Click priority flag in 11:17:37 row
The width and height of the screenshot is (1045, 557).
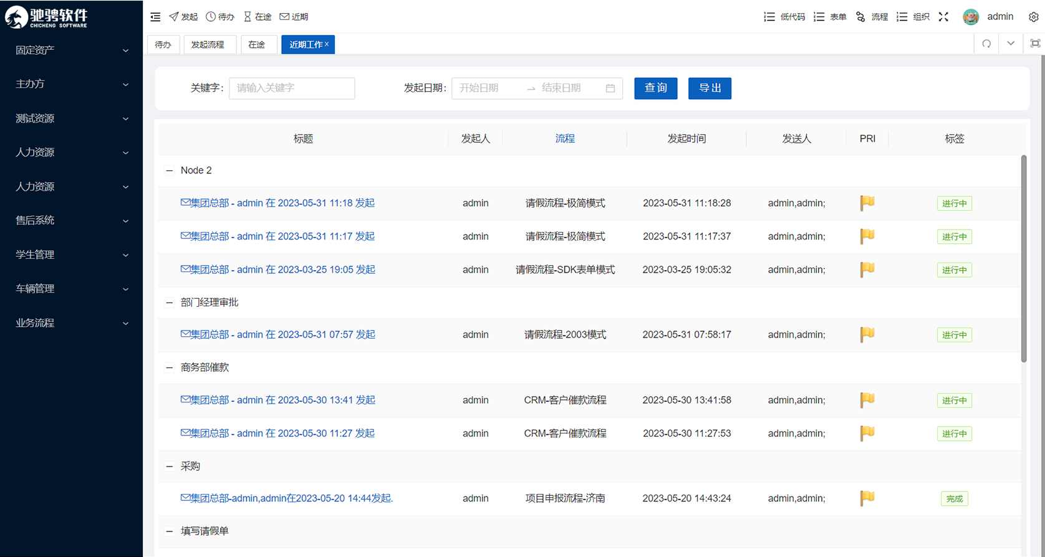click(867, 236)
